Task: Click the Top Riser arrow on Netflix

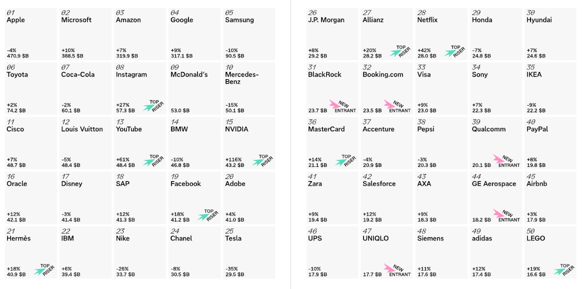Action: coord(450,53)
